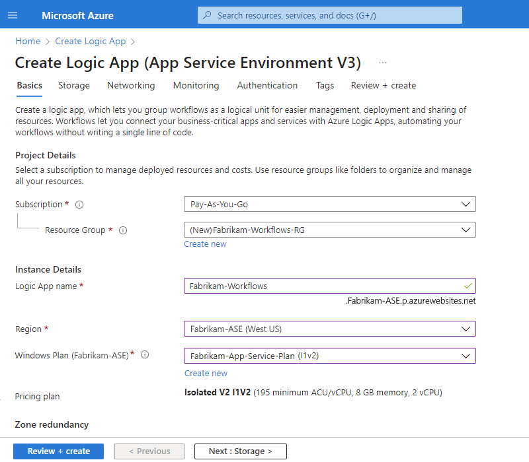Click the Zone redundancy heading

[x=52, y=424]
